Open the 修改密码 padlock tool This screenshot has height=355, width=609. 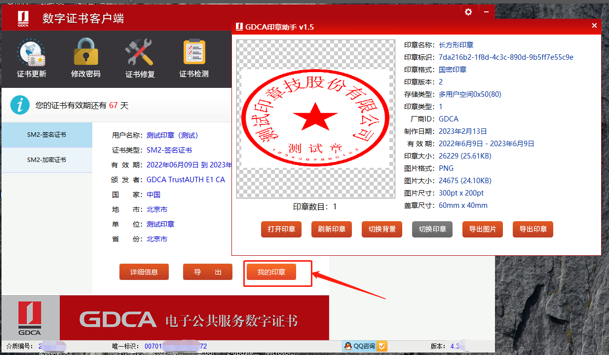click(86, 58)
